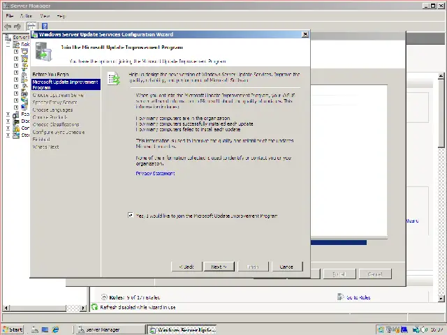Click the checklist icon beside the wizard description
This screenshot has height=335, width=447.
click(x=114, y=78)
